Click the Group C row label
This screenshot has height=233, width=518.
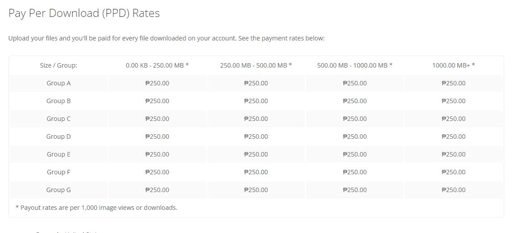pyautogui.click(x=58, y=119)
